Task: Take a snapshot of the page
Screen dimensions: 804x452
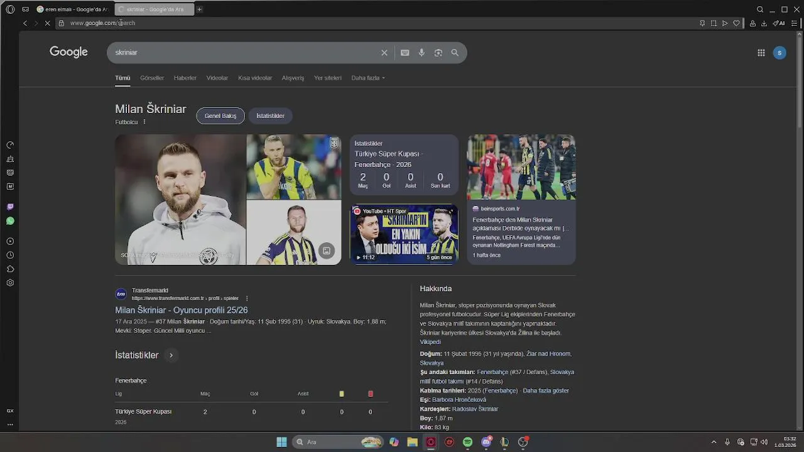Action: coord(714,23)
